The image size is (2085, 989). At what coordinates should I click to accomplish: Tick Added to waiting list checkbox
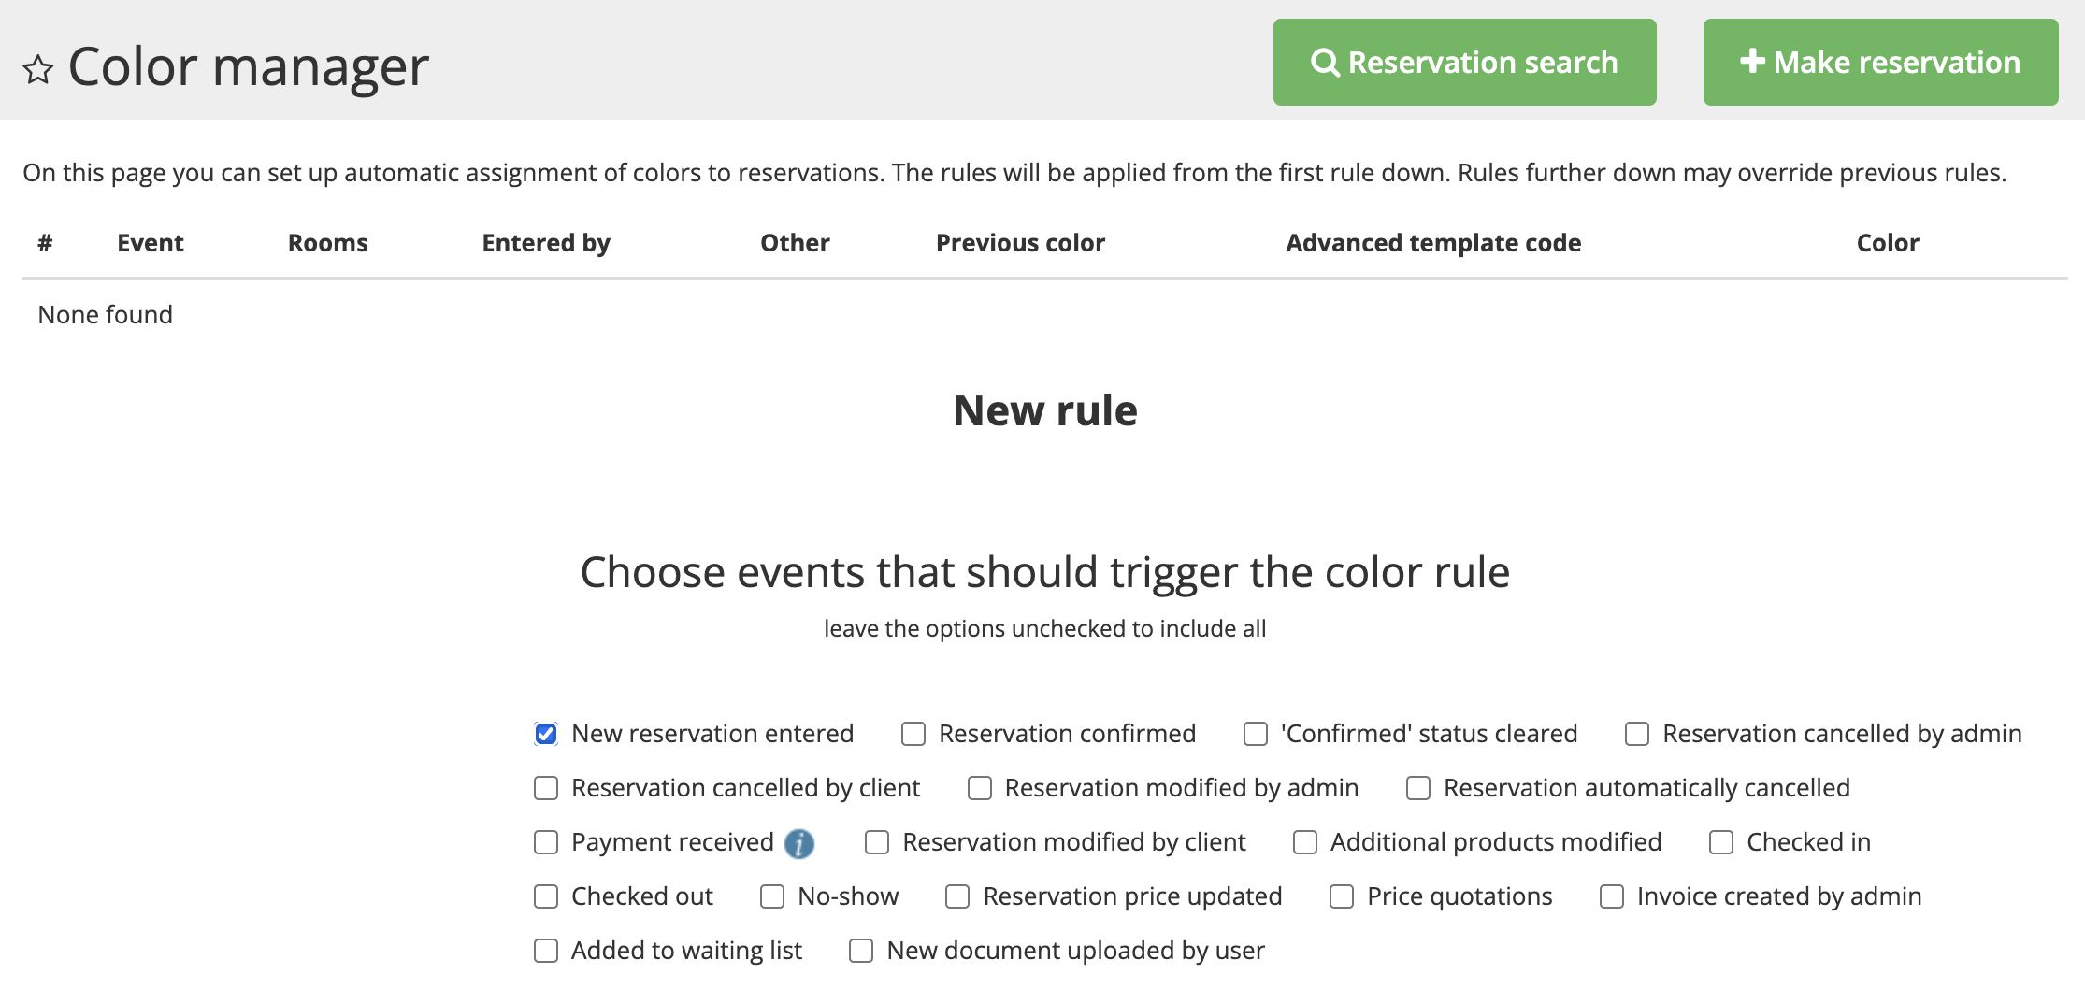point(546,951)
